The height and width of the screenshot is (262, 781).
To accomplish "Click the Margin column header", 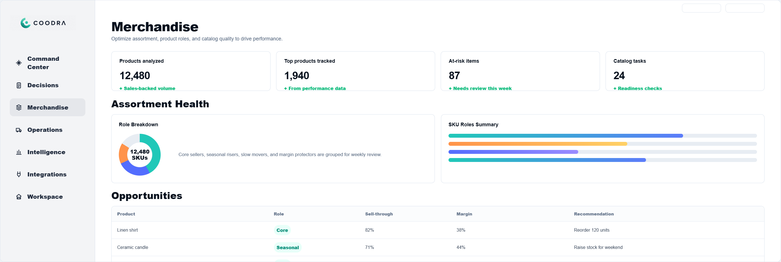I will coord(464,214).
